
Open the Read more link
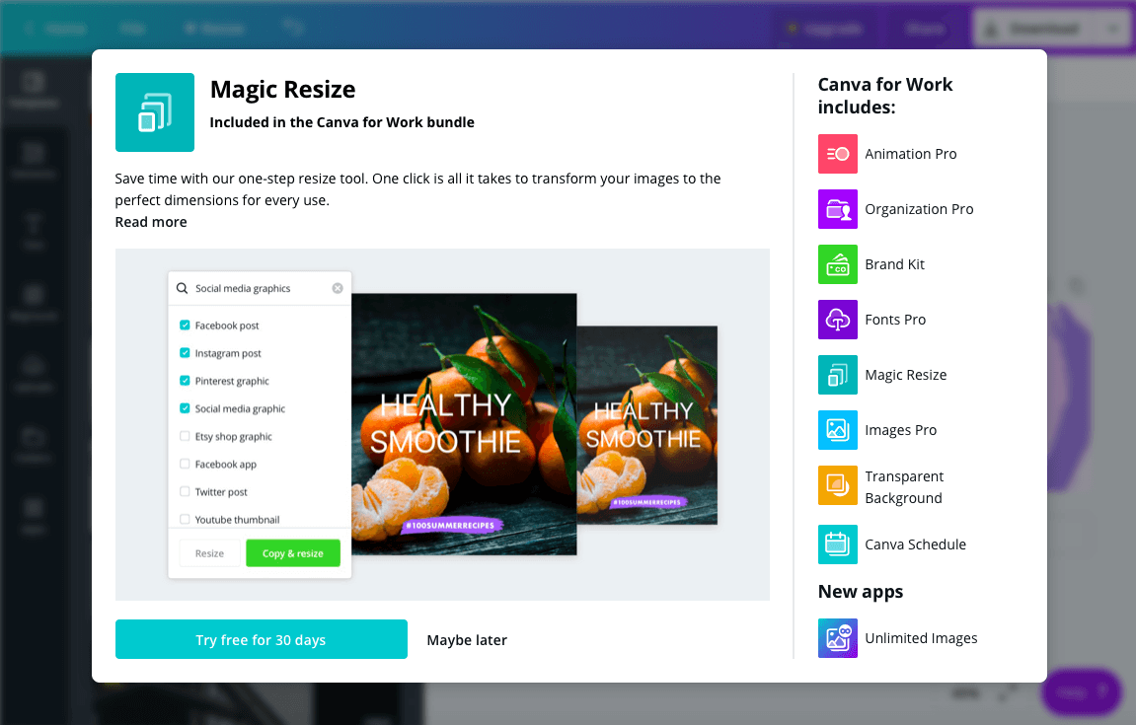(x=151, y=222)
